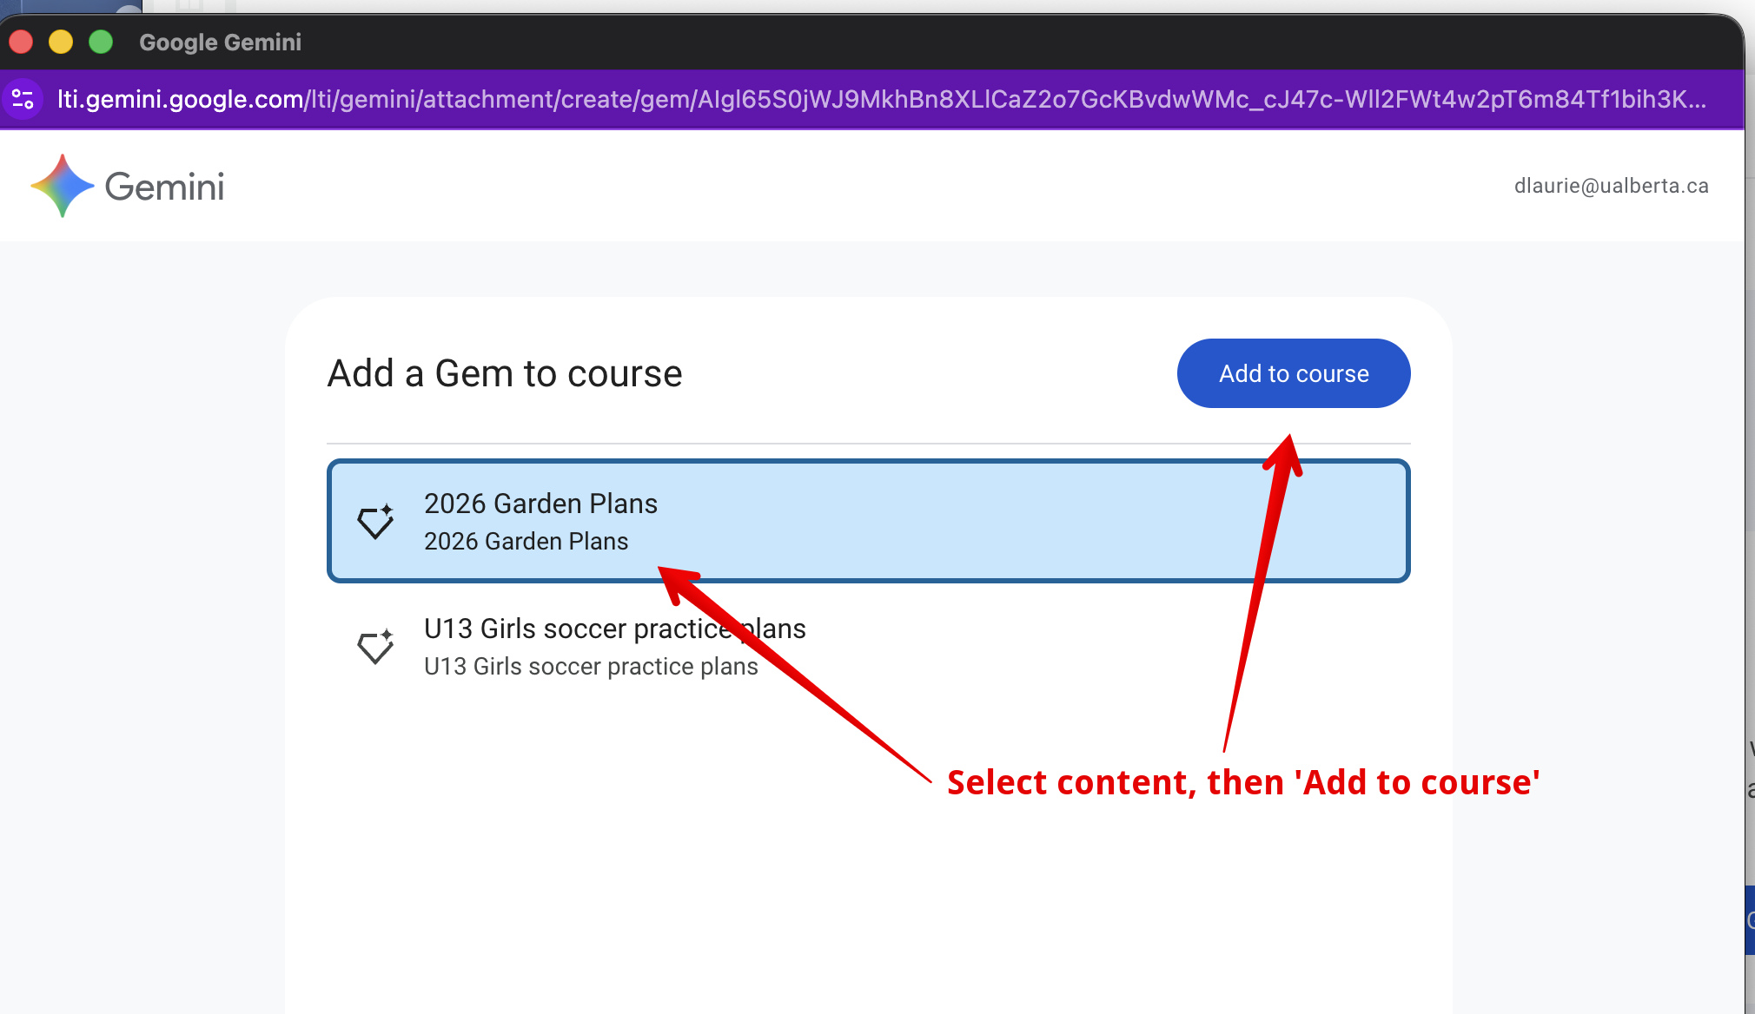Screen dimensions: 1755x1014
Task: Click the site settings icon in address bar
Action: click(x=23, y=99)
